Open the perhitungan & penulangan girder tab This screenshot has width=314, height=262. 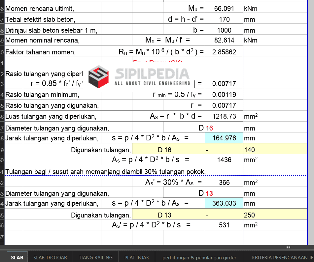click(x=199, y=257)
